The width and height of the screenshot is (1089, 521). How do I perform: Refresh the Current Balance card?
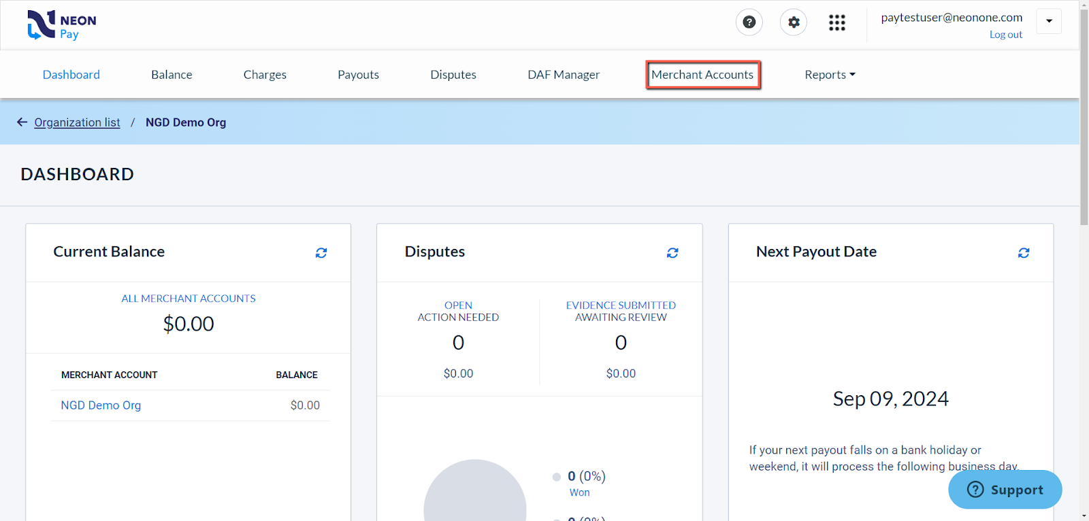point(321,253)
